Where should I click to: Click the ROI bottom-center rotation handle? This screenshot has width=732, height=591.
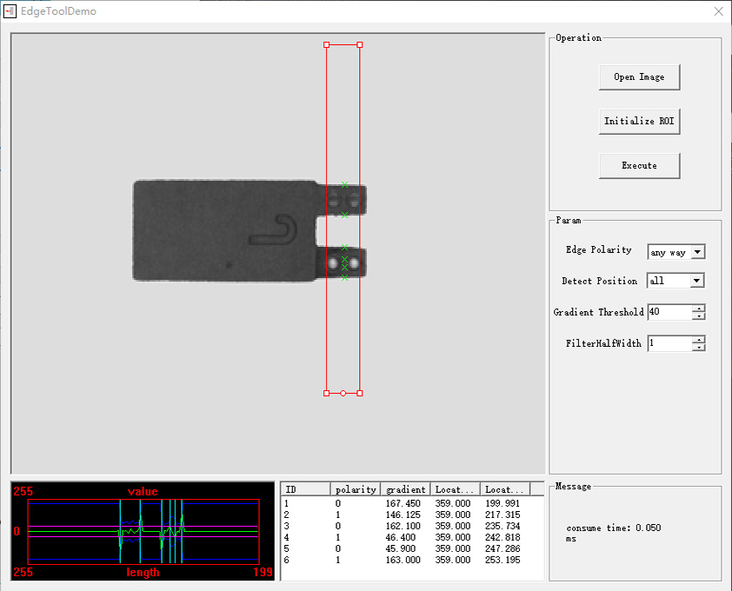343,393
